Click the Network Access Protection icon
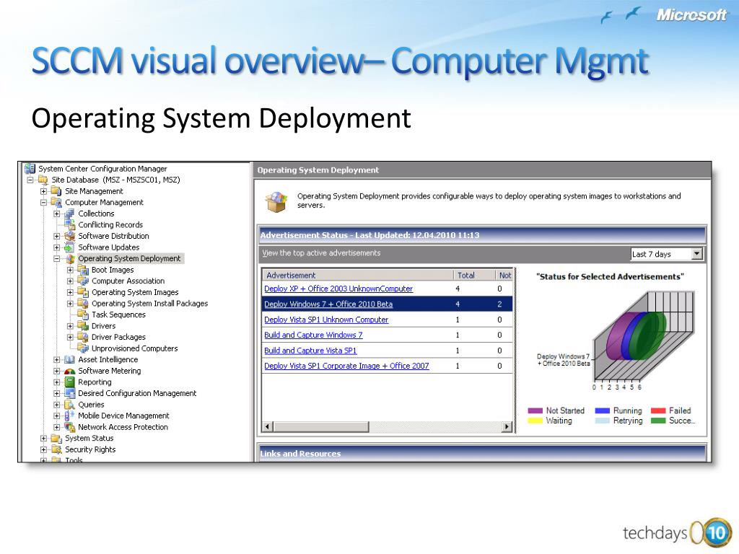Viewport: 739px width, 554px height. point(70,427)
